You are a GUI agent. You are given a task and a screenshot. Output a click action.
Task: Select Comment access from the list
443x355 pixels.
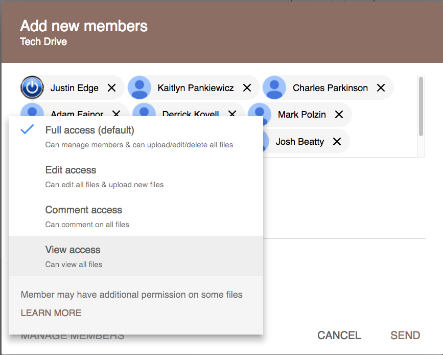coord(83,210)
